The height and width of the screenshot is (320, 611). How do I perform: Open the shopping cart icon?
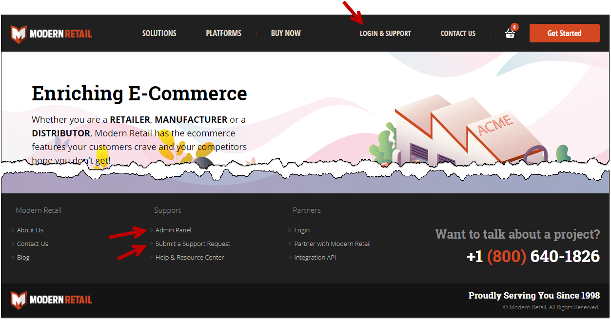(510, 33)
